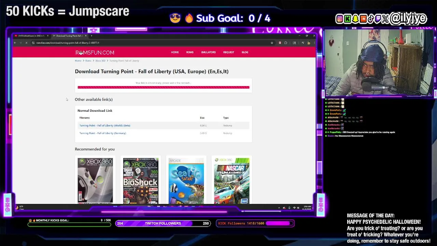Click the browser forward arrow
Image resolution: width=437 pixels, height=246 pixels.
tap(20, 43)
